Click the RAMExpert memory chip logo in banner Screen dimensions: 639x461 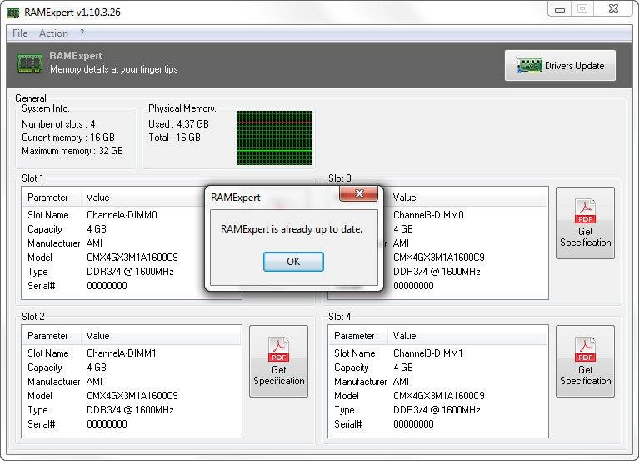click(30, 63)
